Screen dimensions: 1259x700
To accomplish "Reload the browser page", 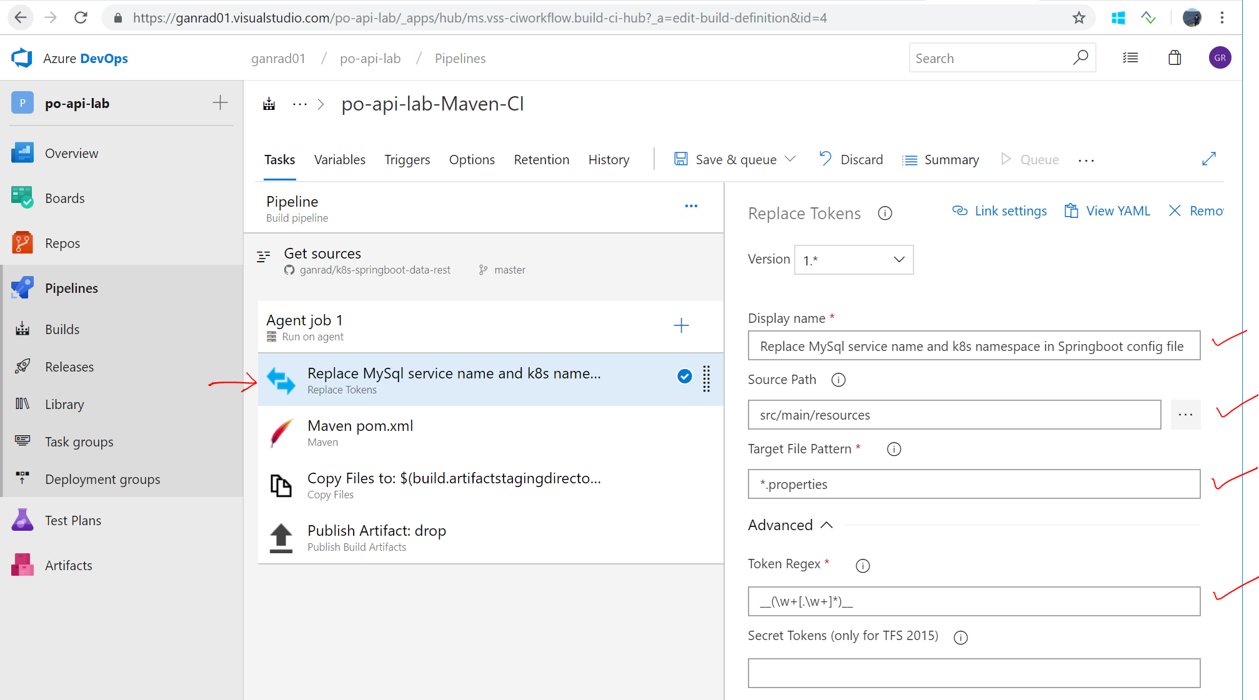I will [x=81, y=17].
